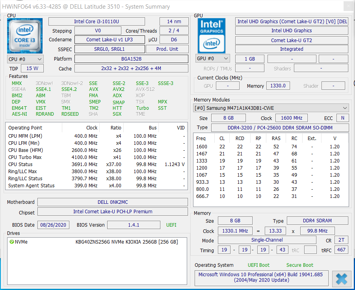Image resolution: width=355 pixels, height=290 pixels.
Task: Click the cache value 2x32 + 2x32 + 2x256 + 4M
Action: [x=131, y=68]
